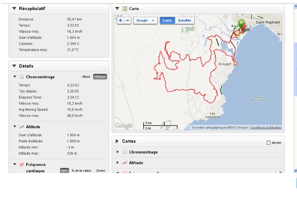Viewport: 297px width, 208px height.
Task: Click the Vitesse max value 48,0 km/h
Action: coord(75,115)
